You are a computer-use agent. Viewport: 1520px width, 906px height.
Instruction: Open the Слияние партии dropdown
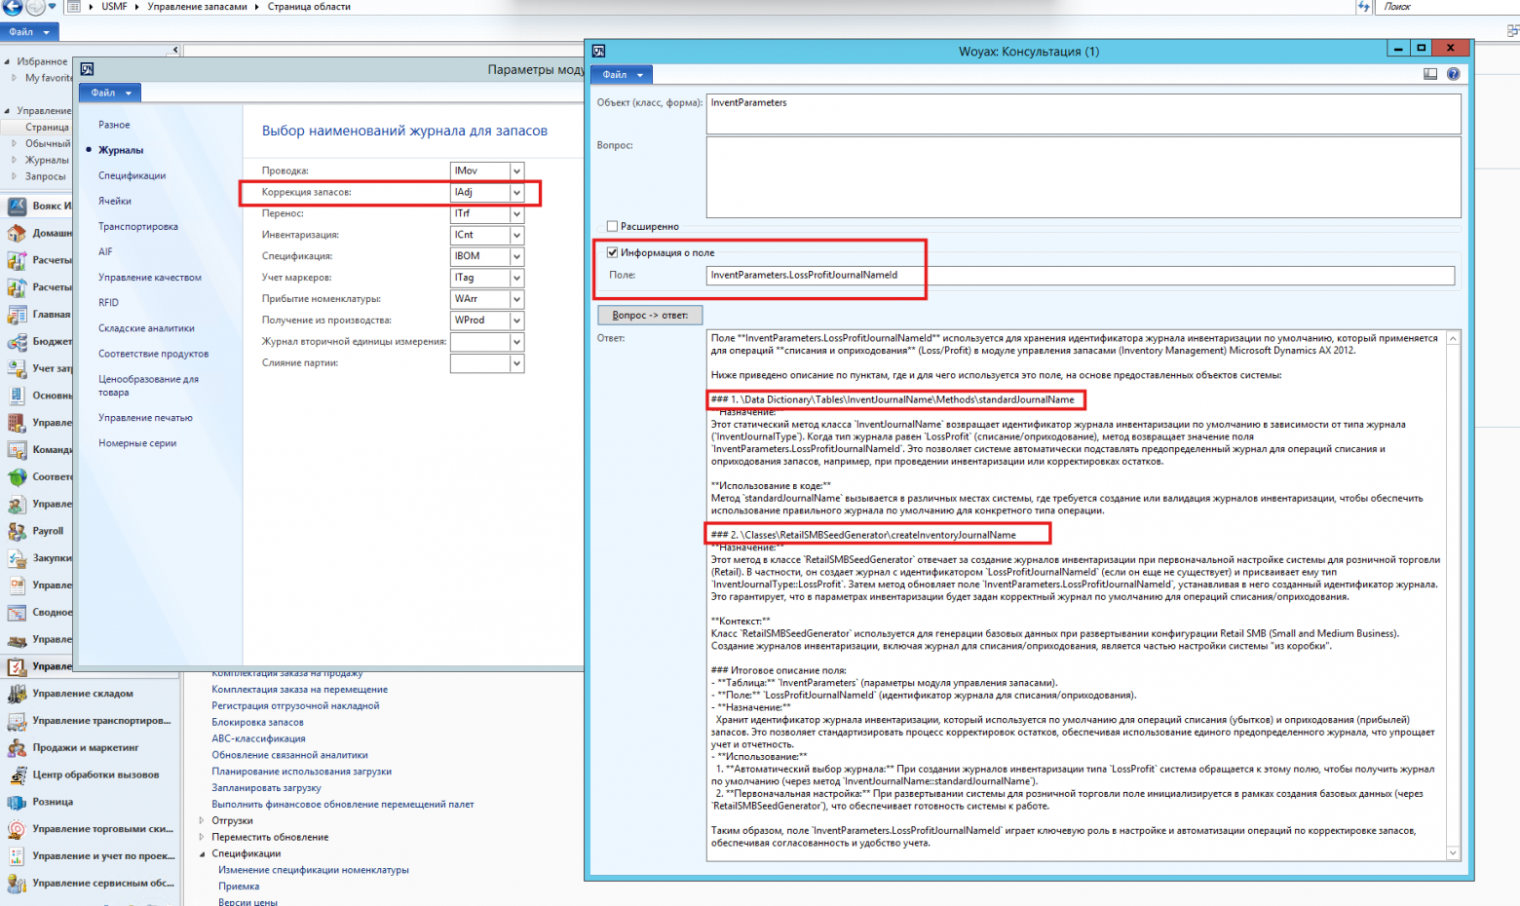coord(516,363)
